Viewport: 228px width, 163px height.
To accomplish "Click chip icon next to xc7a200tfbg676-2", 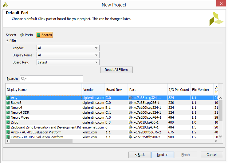I will 131,132.
